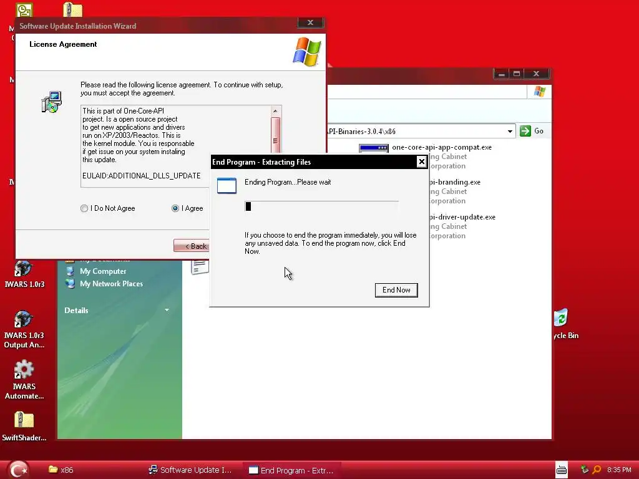Close the End Program dialog with X

point(421,162)
